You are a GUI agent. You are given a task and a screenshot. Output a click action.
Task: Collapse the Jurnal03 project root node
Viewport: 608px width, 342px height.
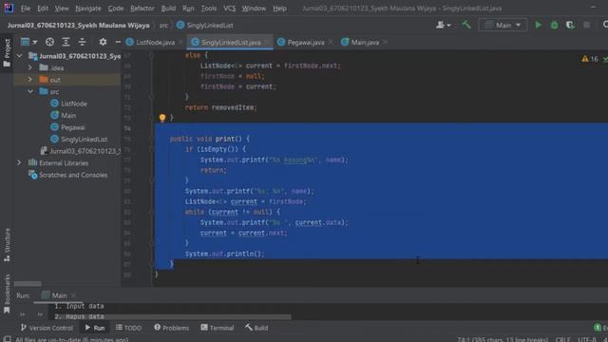(x=19, y=56)
